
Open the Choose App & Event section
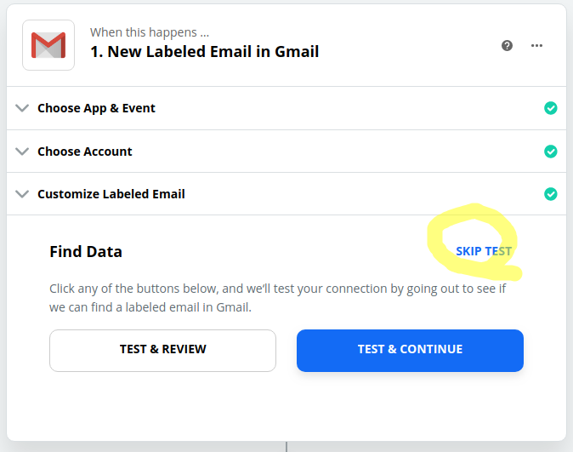(x=286, y=108)
